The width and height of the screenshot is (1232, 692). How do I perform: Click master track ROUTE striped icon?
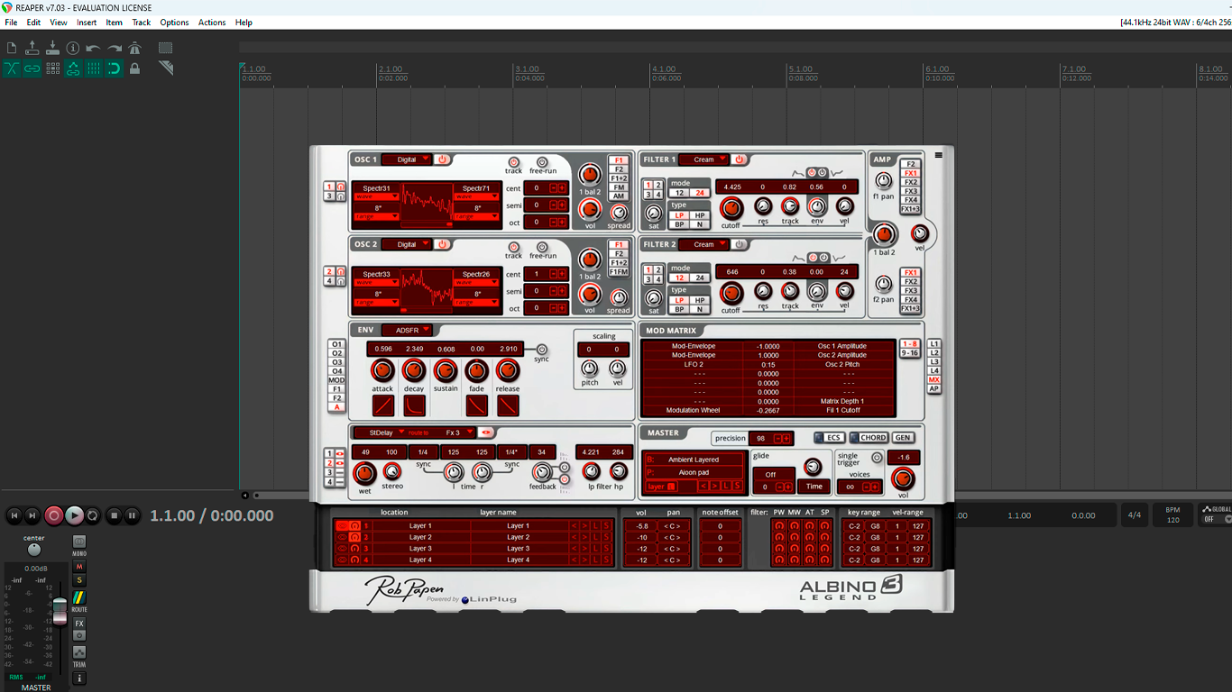point(79,597)
